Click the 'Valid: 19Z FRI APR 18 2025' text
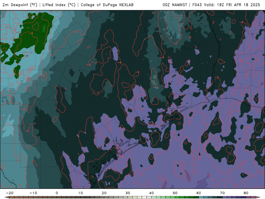 (232, 5)
